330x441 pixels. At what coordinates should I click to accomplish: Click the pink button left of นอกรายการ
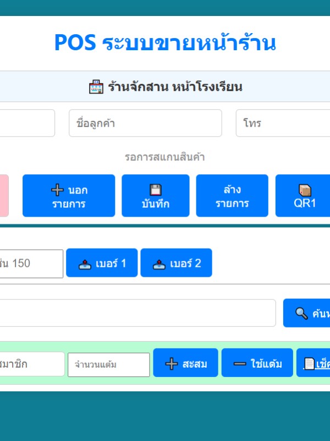(3, 196)
